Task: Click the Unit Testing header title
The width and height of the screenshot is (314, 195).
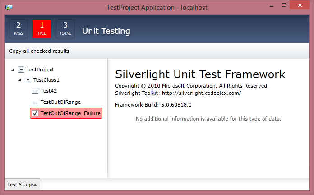Action: click(x=106, y=31)
